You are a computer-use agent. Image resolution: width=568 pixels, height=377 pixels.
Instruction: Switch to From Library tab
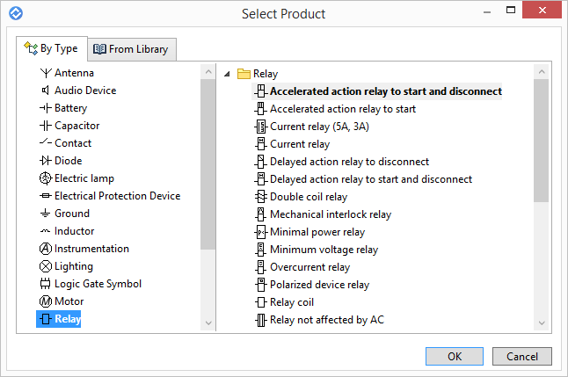(x=130, y=49)
